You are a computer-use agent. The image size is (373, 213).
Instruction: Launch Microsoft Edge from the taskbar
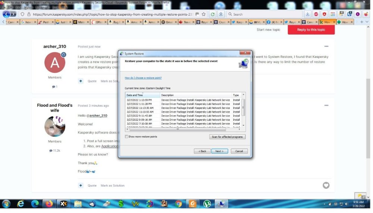(x=35, y=204)
